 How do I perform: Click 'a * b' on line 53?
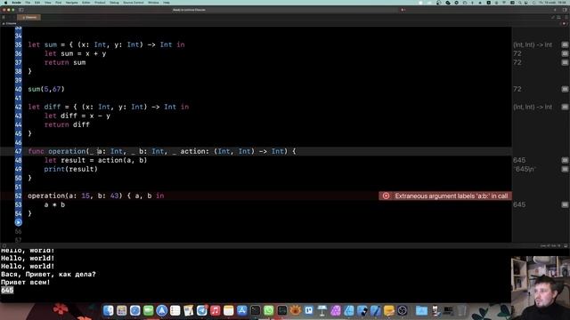[54, 204]
